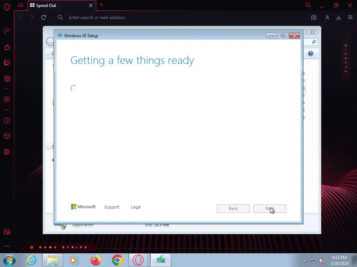Open the Widgets side panel
The image size is (357, 267).
pos(345,58)
